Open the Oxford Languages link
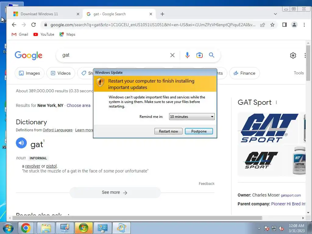This screenshot has height=234, width=312. pyautogui.click(x=58, y=130)
